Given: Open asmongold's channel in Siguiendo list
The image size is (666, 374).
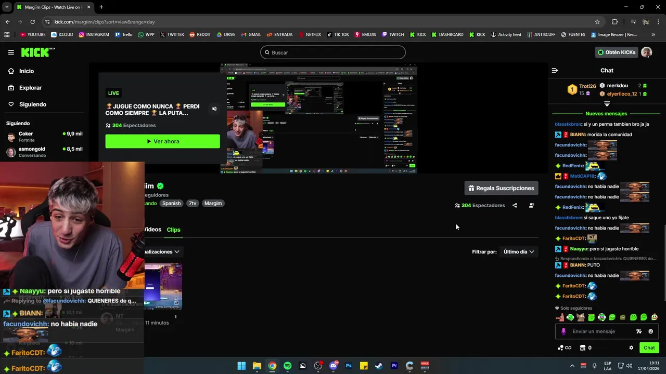Looking at the screenshot, I should coord(44,152).
